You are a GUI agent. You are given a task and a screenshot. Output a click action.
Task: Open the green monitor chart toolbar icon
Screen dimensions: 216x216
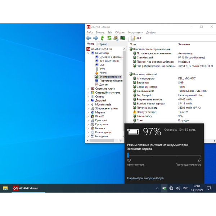[123, 38]
